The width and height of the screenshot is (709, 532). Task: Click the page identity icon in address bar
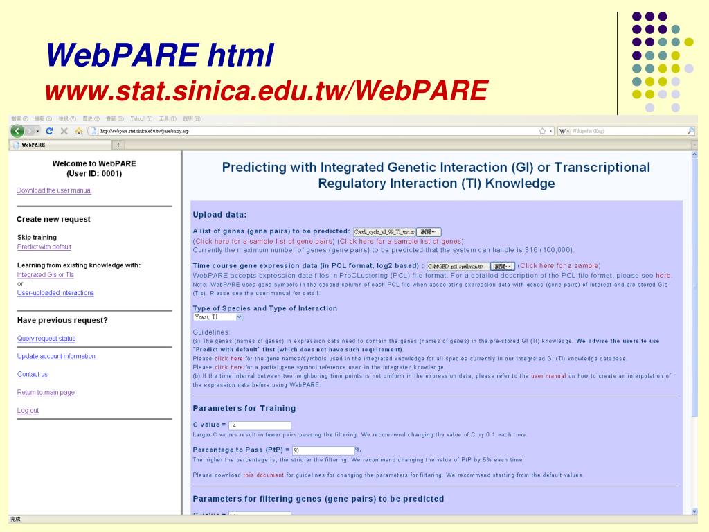point(93,131)
